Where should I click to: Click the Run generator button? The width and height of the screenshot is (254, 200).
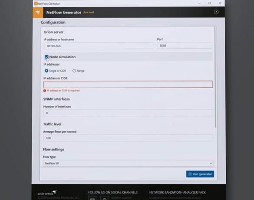(200, 174)
